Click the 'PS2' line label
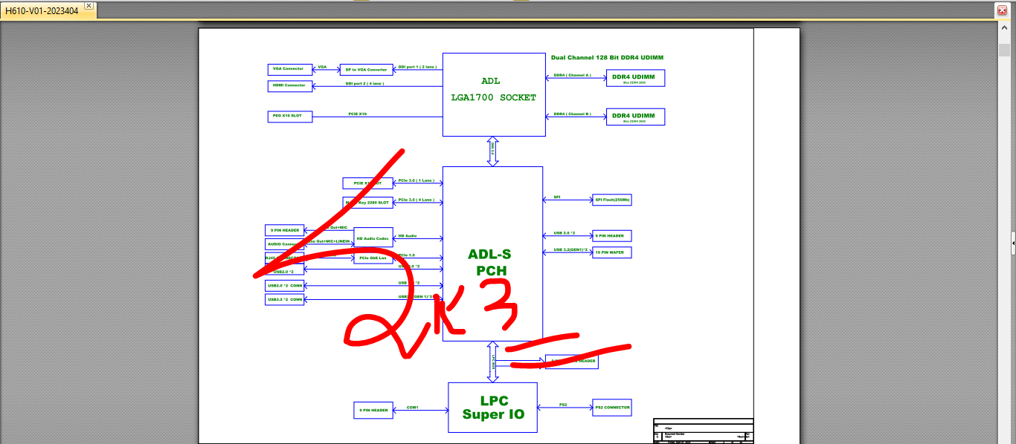This screenshot has width=1016, height=444. [563, 405]
